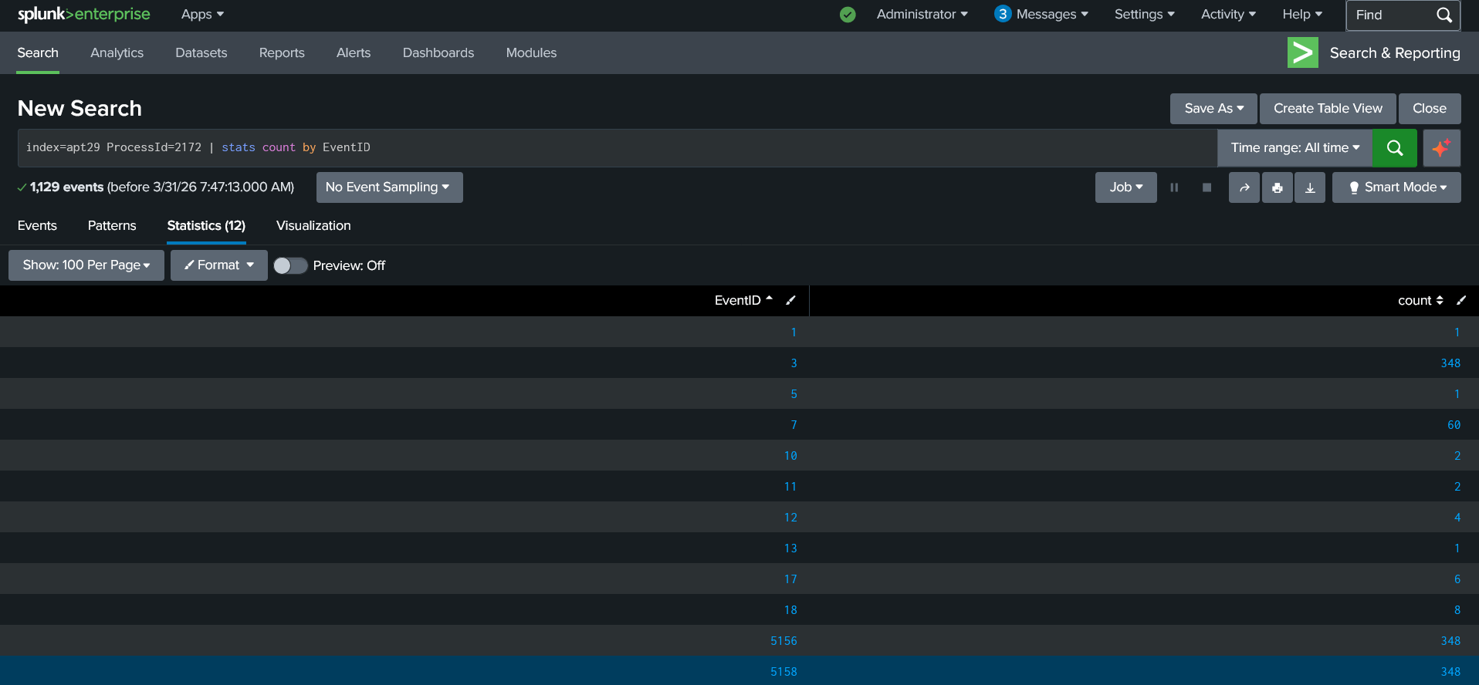Click count value 60
Viewport: 1479px width, 685px height.
(x=1454, y=425)
